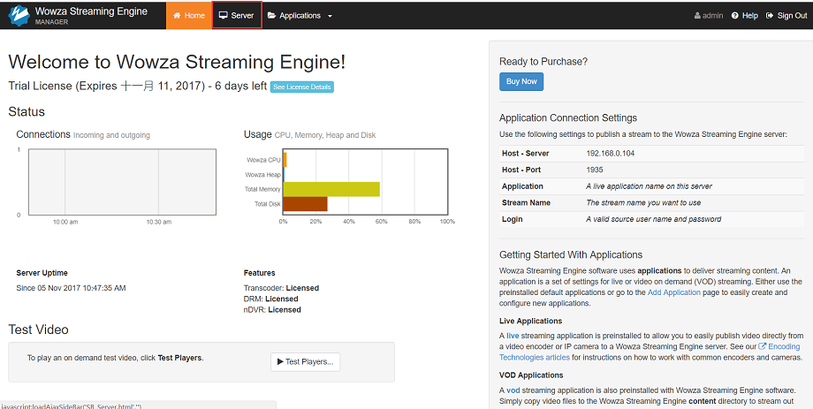Click the Login row label
The image size is (813, 409).
(x=513, y=219)
